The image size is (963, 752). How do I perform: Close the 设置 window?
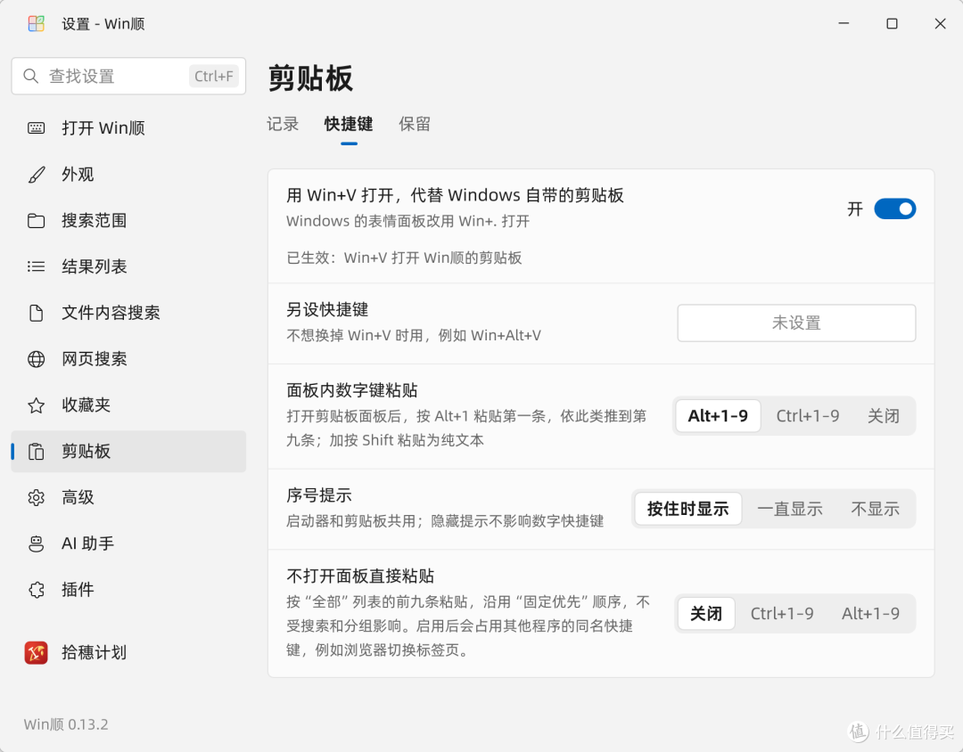pos(941,23)
